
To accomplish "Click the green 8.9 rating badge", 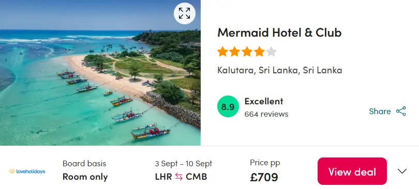I will pyautogui.click(x=228, y=106).
